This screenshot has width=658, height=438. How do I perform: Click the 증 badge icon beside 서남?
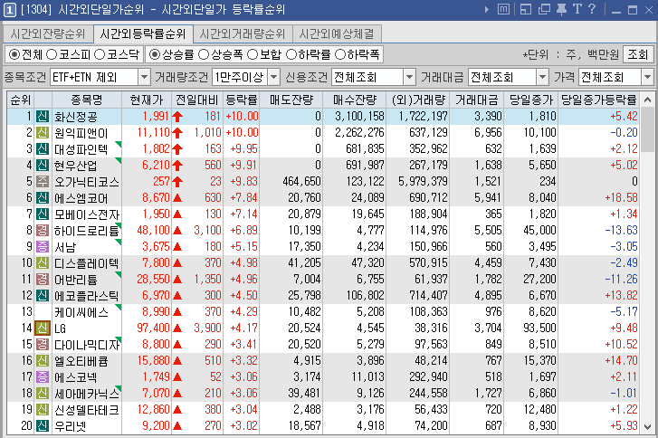pyautogui.click(x=43, y=247)
